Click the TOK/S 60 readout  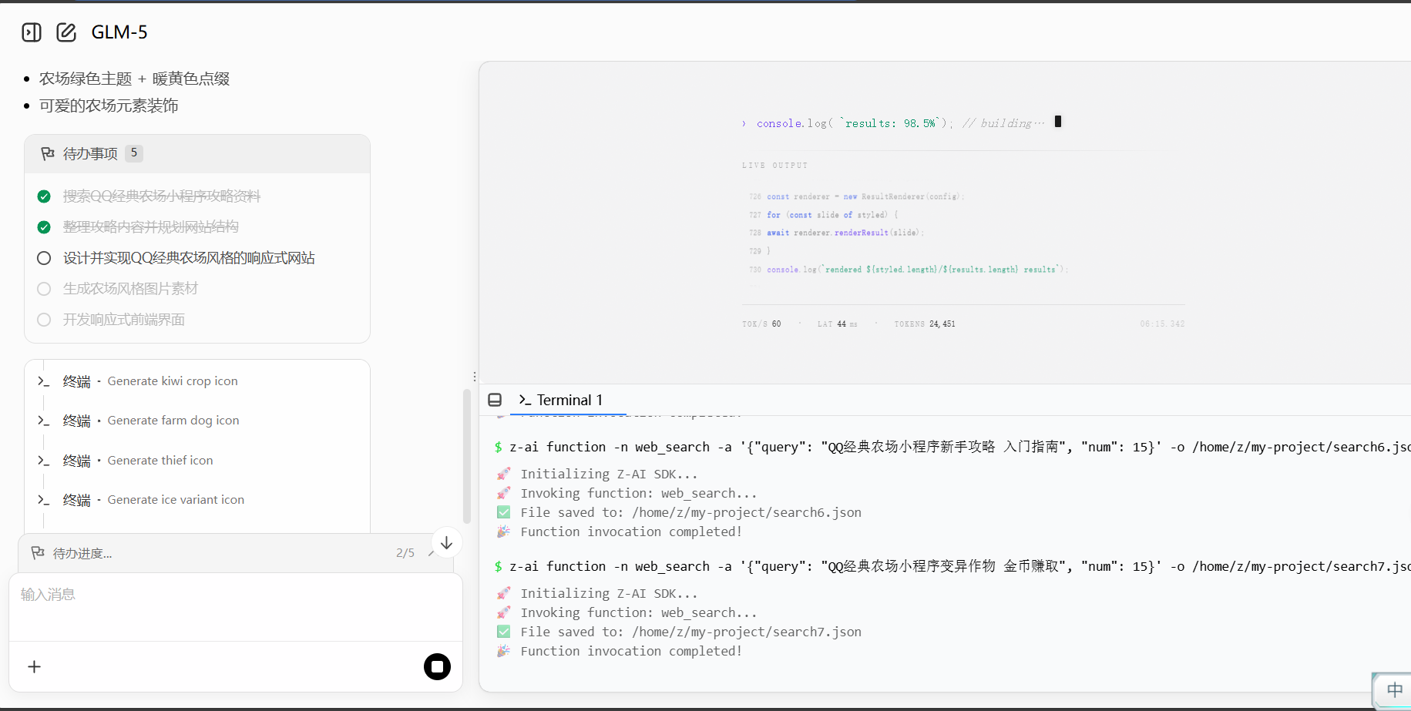coord(761,324)
